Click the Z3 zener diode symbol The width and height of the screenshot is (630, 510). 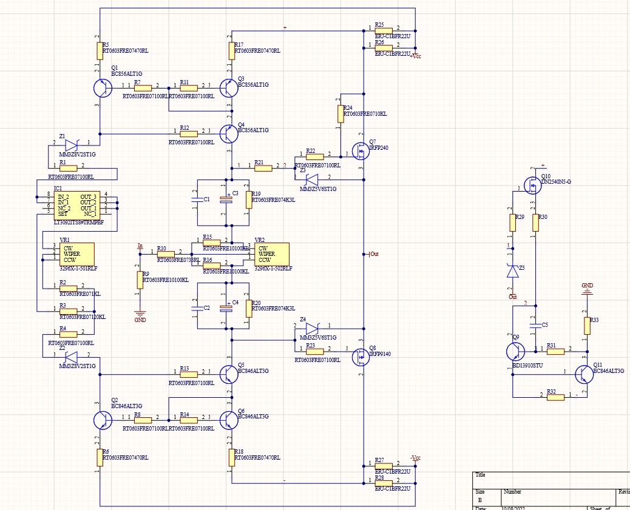pos(312,180)
